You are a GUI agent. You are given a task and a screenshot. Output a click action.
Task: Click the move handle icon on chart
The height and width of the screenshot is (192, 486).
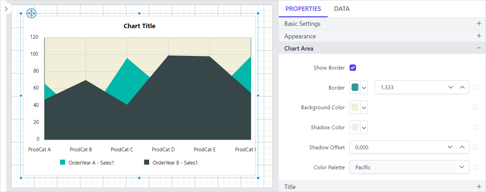[31, 14]
